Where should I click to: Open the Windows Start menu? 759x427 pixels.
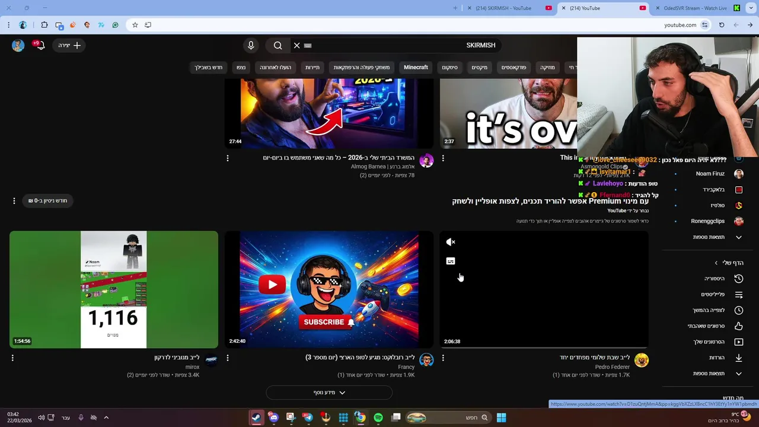(x=501, y=418)
